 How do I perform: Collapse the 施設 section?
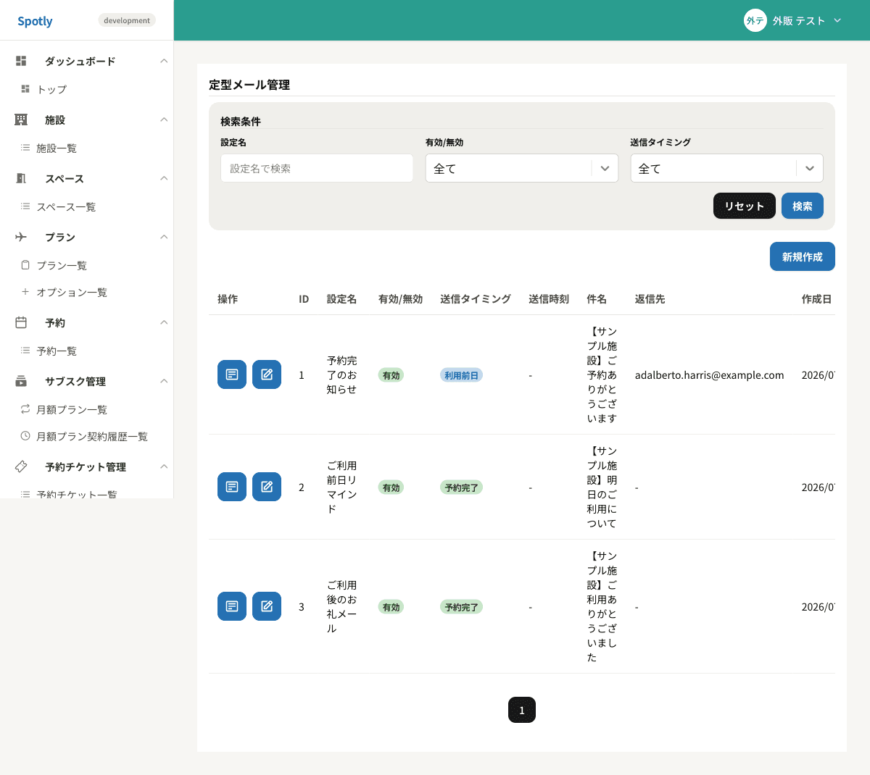(164, 120)
